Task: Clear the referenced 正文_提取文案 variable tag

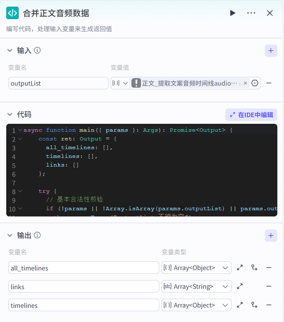Action: click(245, 83)
